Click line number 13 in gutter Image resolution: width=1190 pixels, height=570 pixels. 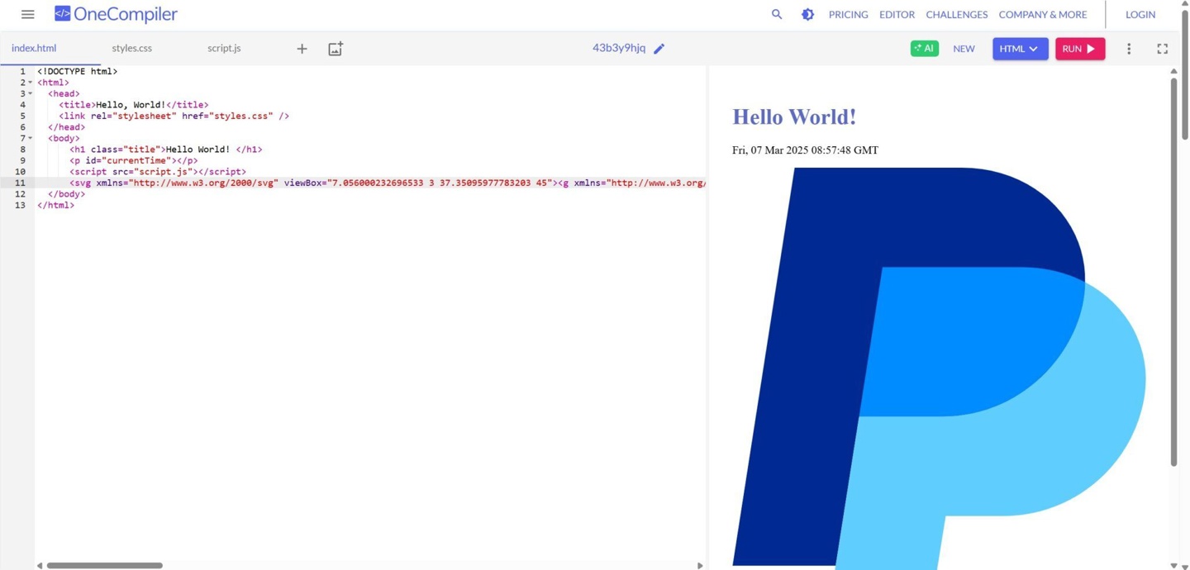click(20, 206)
